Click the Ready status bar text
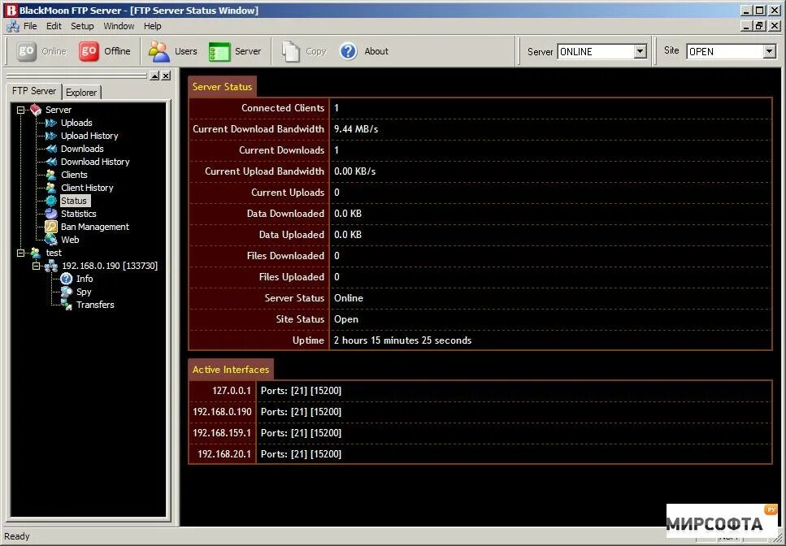 17,536
